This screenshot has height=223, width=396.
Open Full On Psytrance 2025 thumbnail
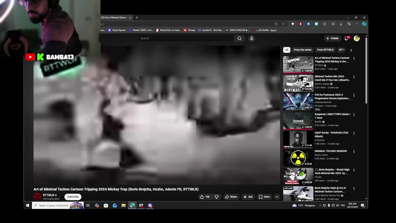pyautogui.click(x=298, y=102)
